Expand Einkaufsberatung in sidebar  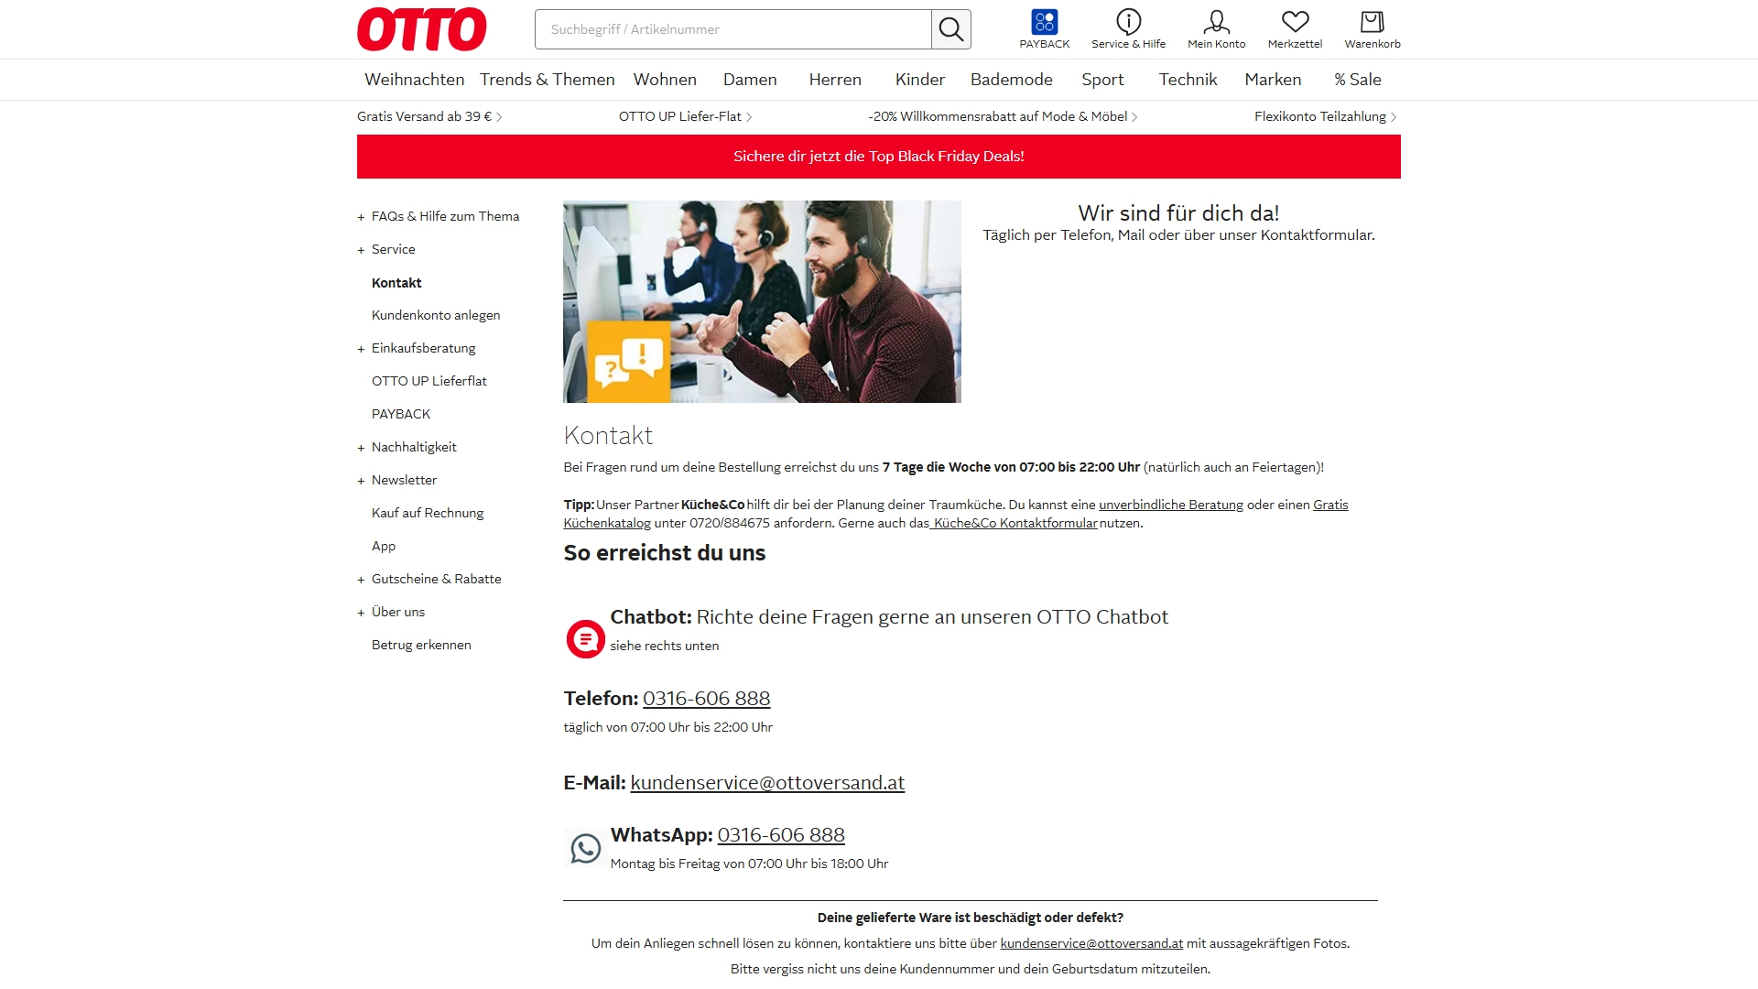(x=423, y=348)
